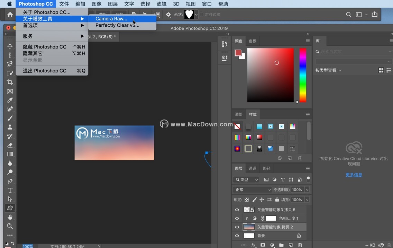393x248 pixels.
Task: Expand the 首选项 submenu
Action: point(52,25)
